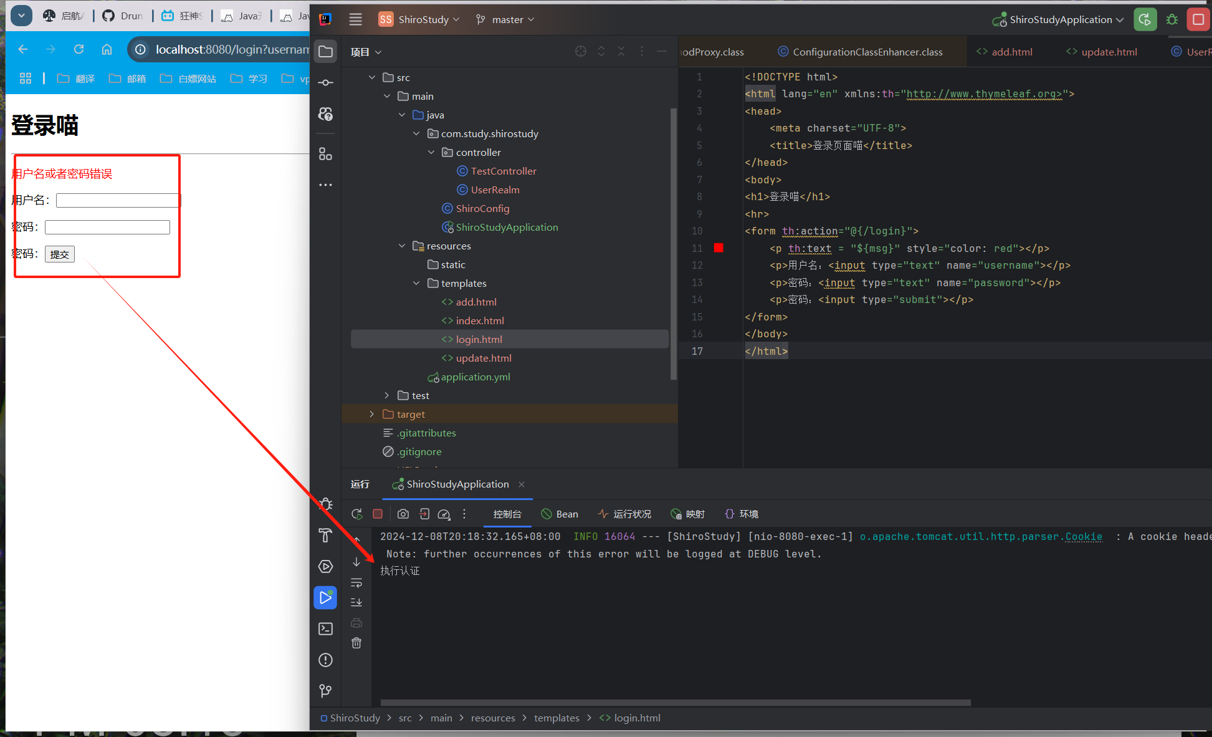This screenshot has height=737, width=1212.
Task: Open the IntelliJ main hamburger menu
Action: point(355,19)
